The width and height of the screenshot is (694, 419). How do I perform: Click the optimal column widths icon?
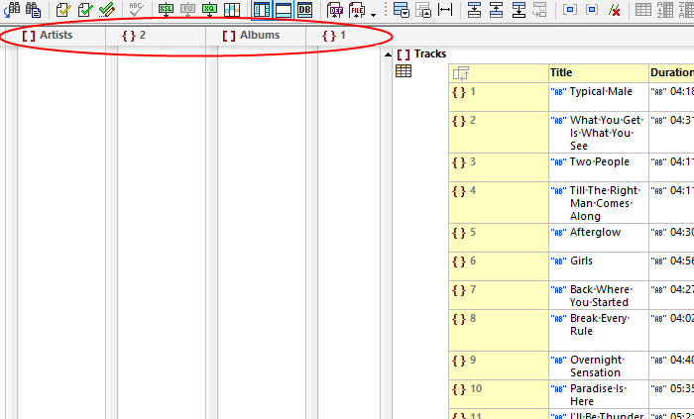pyautogui.click(x=445, y=10)
